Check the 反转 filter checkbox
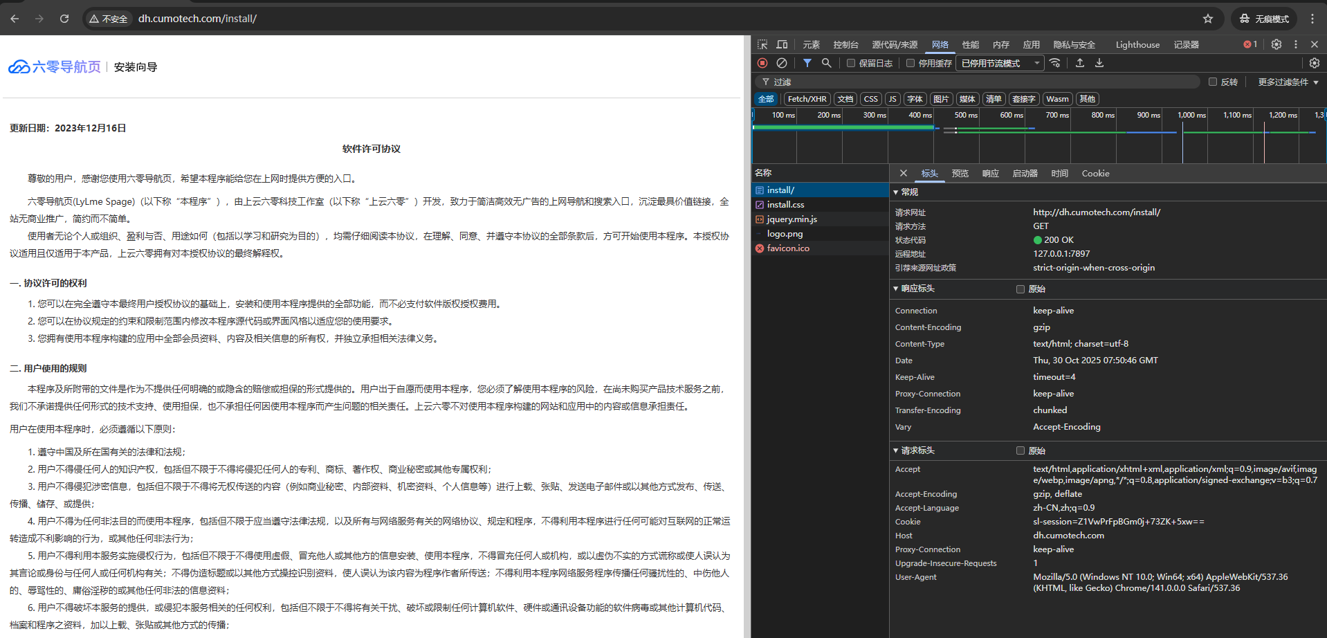The width and height of the screenshot is (1327, 638). click(1213, 82)
